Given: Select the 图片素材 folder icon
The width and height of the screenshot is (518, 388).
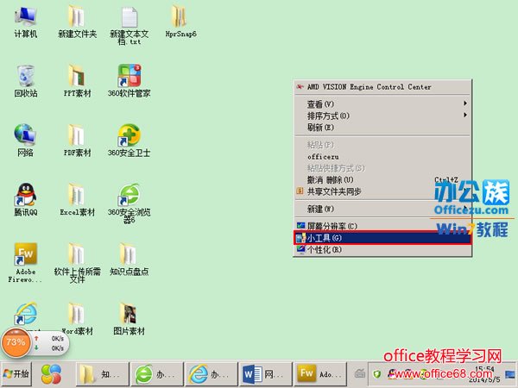Looking at the screenshot, I should [129, 319].
